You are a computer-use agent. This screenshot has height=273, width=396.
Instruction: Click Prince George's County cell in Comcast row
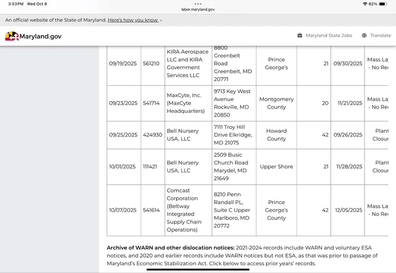(277, 210)
